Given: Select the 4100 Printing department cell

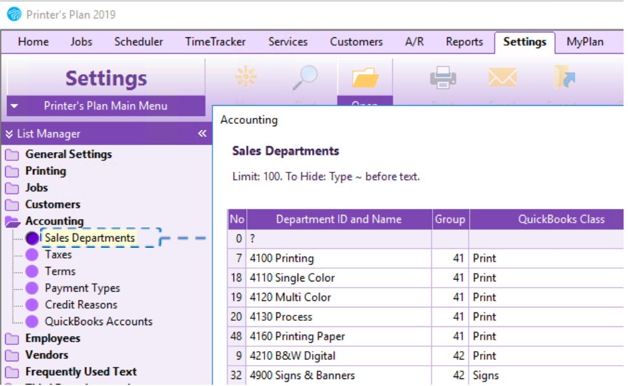Looking at the screenshot, I should point(339,259).
